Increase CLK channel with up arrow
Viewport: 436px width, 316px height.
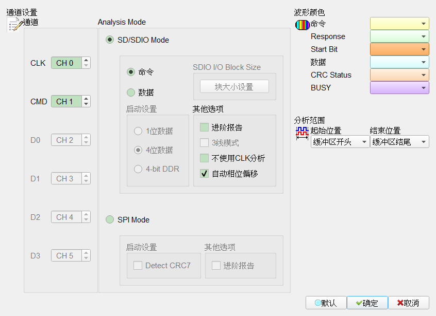pos(86,60)
